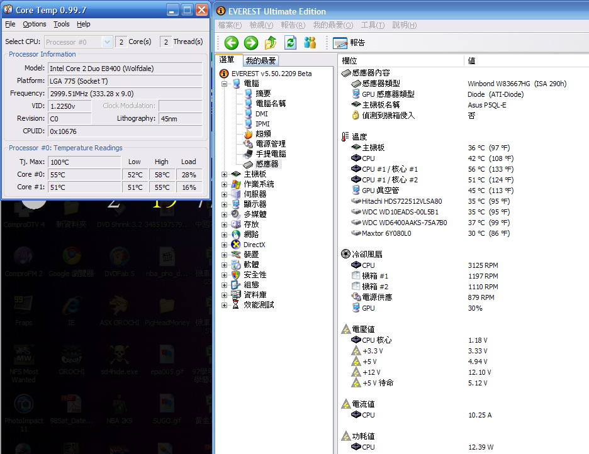Screen dimensions: 589x454
Task: Expand the 資料庫 tree node
Action: [224, 295]
